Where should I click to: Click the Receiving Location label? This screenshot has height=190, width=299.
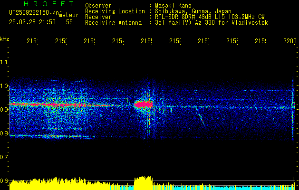click(115, 11)
